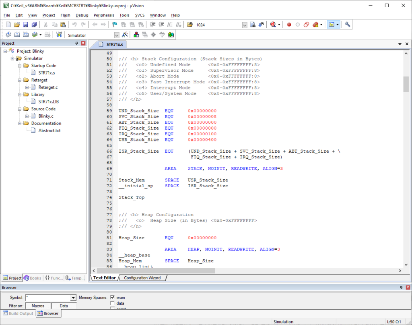Open Options for Target wand icon
This screenshot has width=412, height=325.
click(x=125, y=35)
